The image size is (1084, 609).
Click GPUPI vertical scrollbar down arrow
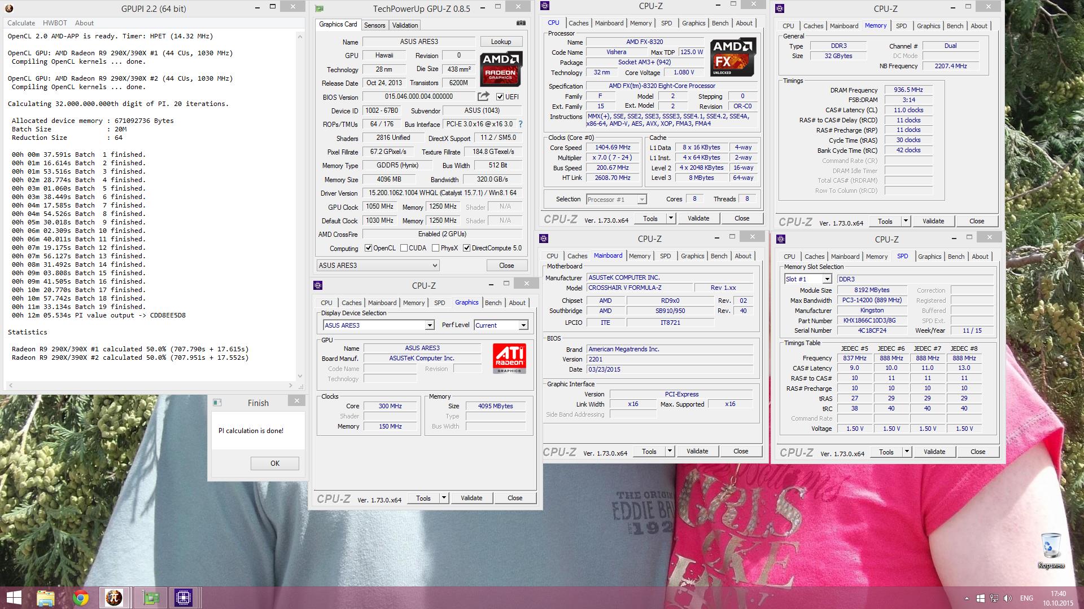(x=300, y=376)
